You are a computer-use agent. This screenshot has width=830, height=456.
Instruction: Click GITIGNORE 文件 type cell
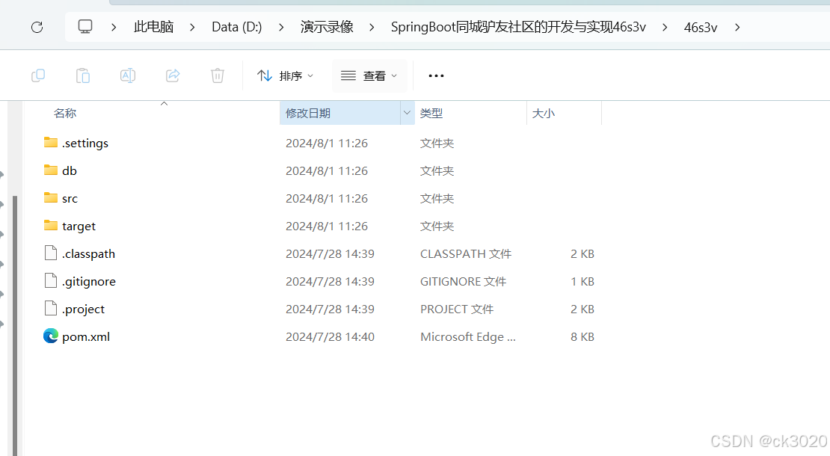point(463,281)
